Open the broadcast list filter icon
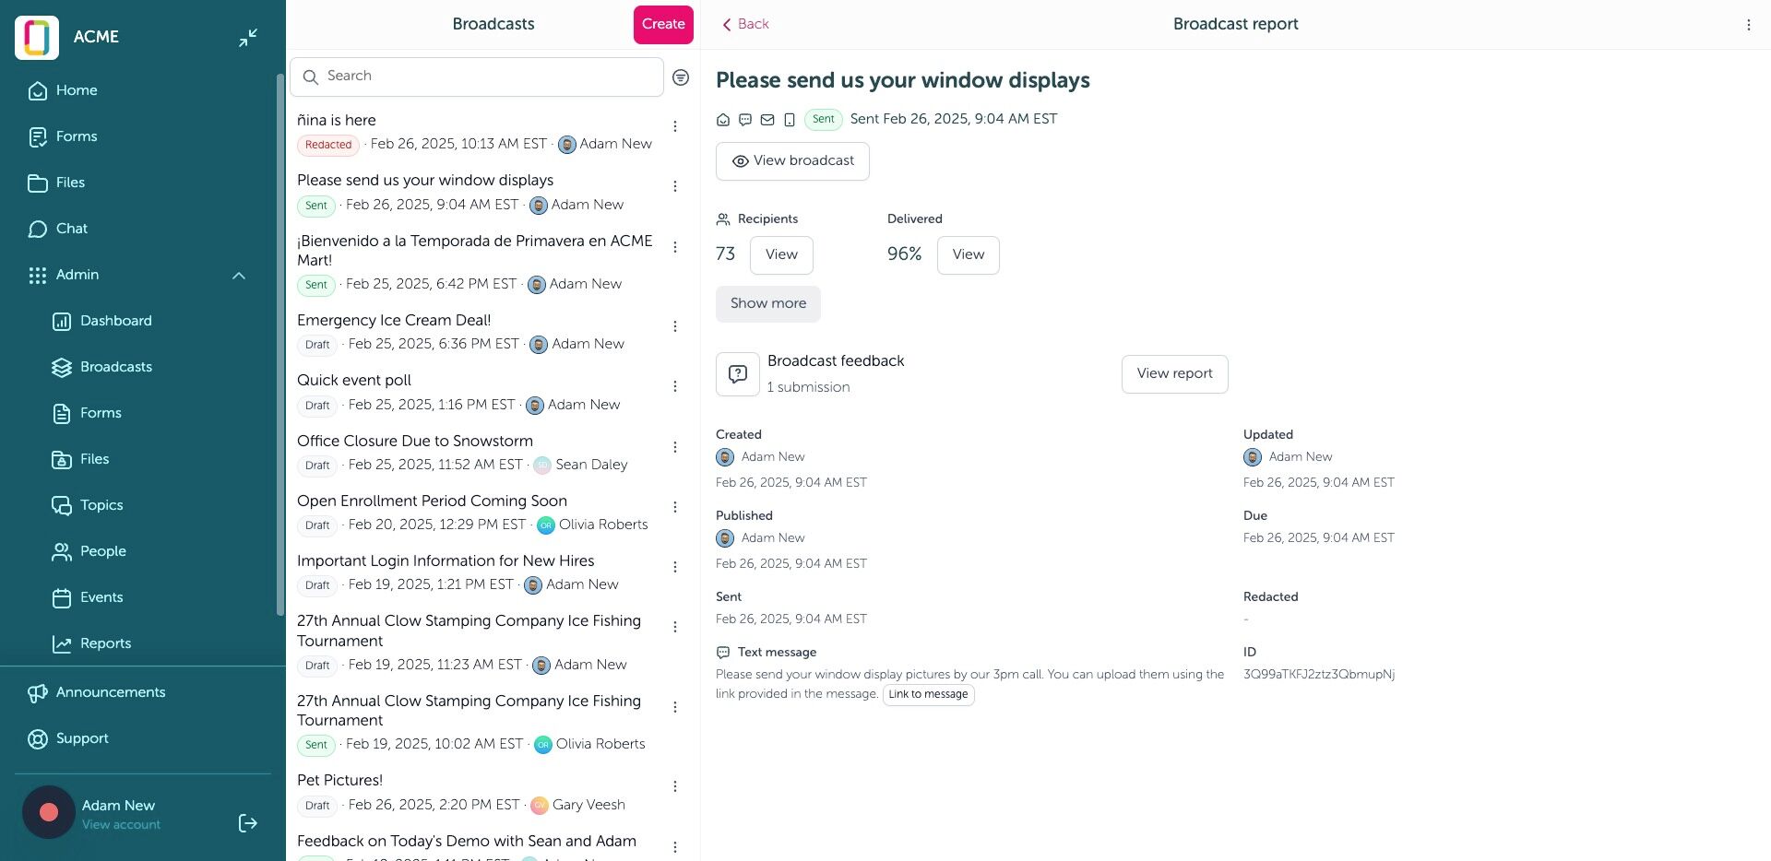This screenshot has height=861, width=1771. pos(681,77)
